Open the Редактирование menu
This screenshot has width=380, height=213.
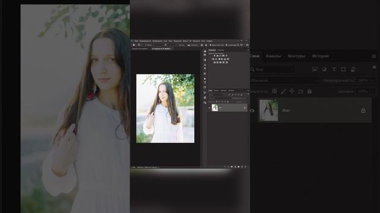tap(145, 41)
